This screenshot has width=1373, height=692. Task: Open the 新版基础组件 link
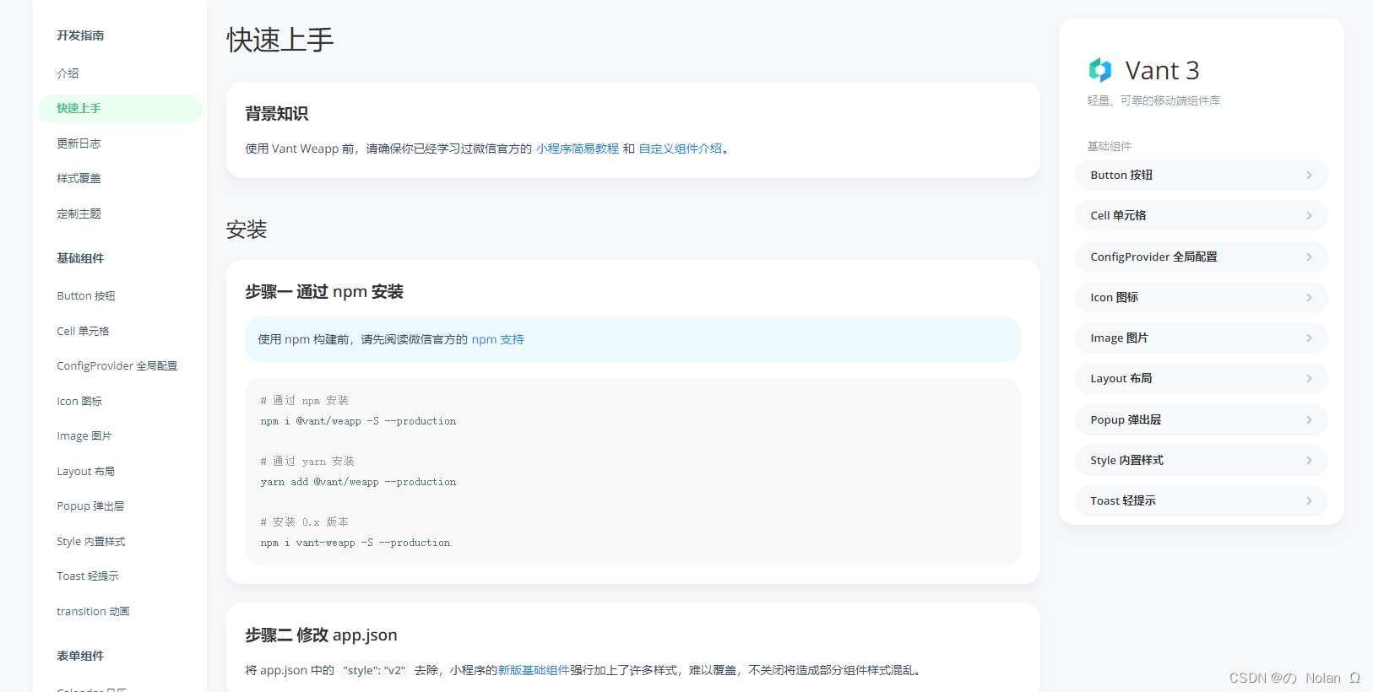[534, 670]
